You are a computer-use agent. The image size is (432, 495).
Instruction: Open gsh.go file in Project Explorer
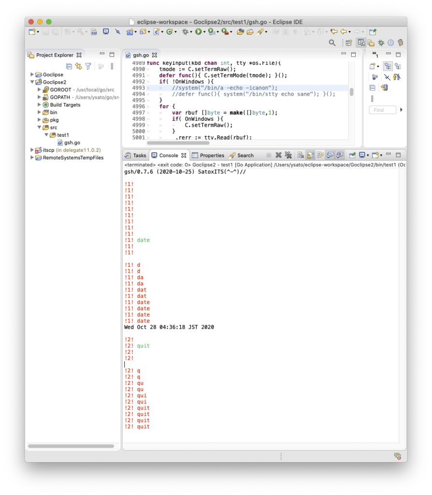pyautogui.click(x=72, y=143)
